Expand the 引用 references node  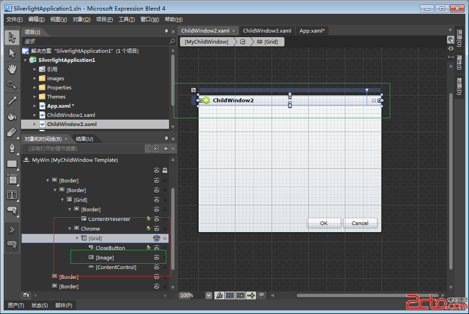(34, 69)
